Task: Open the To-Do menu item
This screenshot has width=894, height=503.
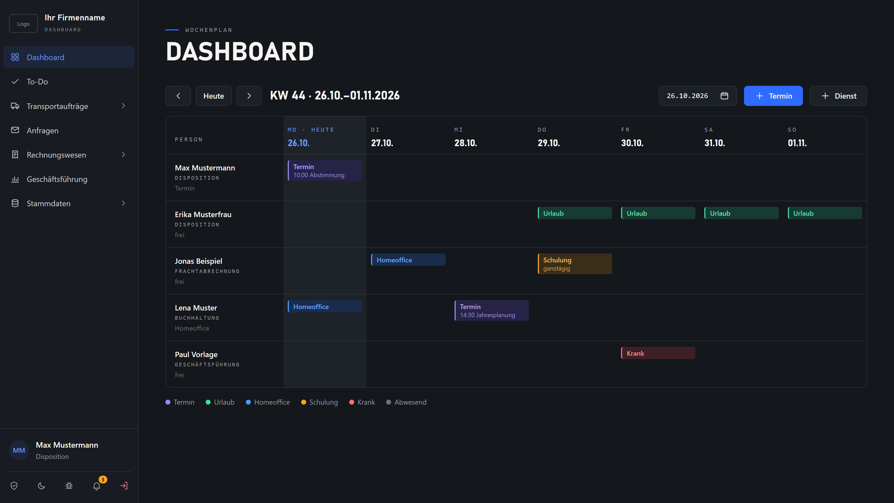Action: 69,82
